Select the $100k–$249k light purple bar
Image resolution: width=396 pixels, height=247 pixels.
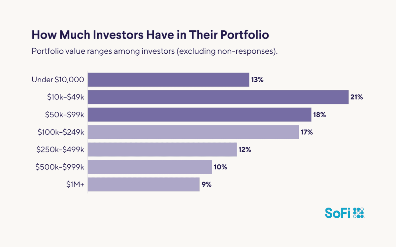click(x=193, y=132)
